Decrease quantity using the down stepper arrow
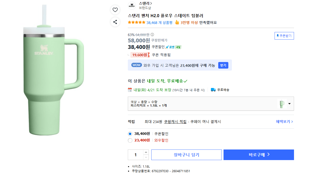The width and height of the screenshot is (318, 181). click(146, 157)
